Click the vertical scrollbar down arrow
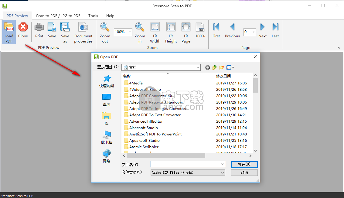 pos(255,151)
